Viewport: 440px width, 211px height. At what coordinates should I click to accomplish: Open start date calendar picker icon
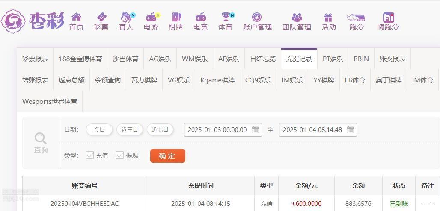tap(255, 129)
